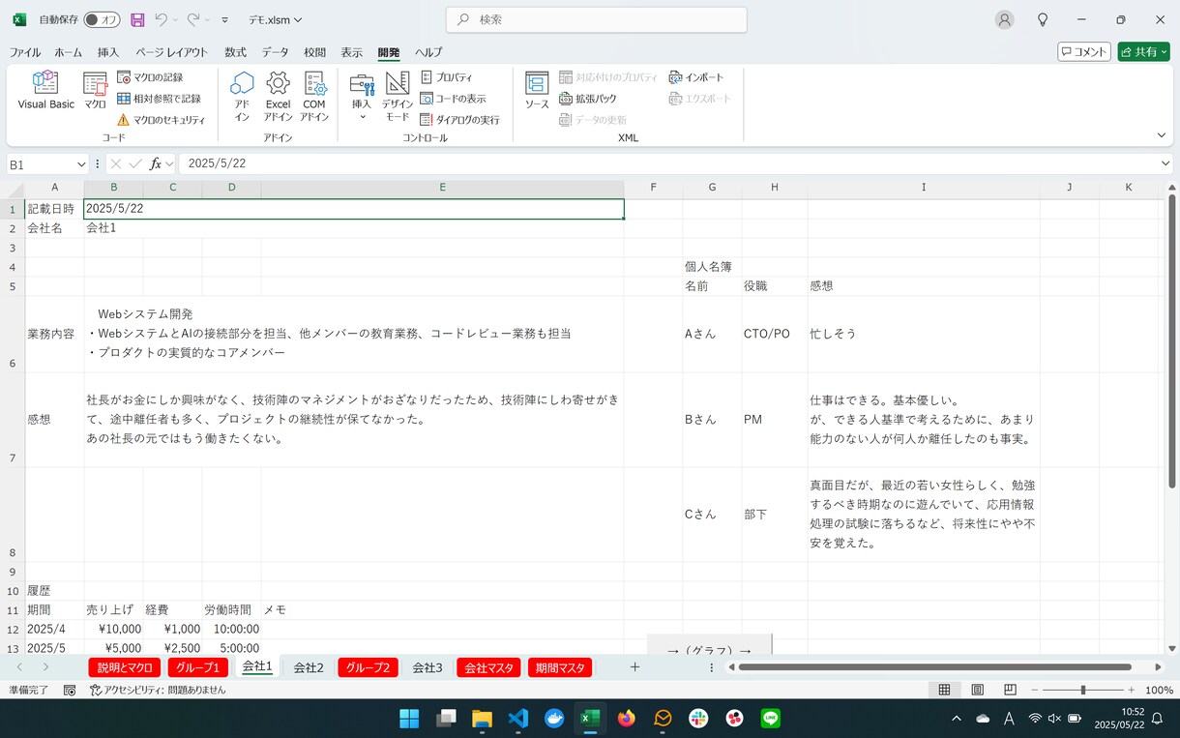Image resolution: width=1180 pixels, height=738 pixels.
Task: Select the 会社2 sheet tab
Action: [x=309, y=667]
